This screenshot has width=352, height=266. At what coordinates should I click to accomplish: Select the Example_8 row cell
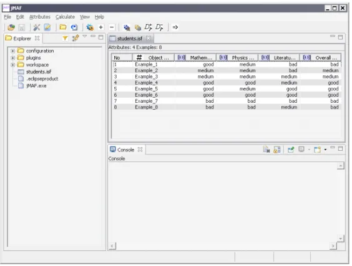pos(146,107)
